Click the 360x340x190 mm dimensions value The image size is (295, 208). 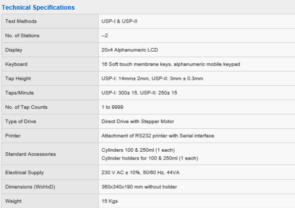[139, 187]
